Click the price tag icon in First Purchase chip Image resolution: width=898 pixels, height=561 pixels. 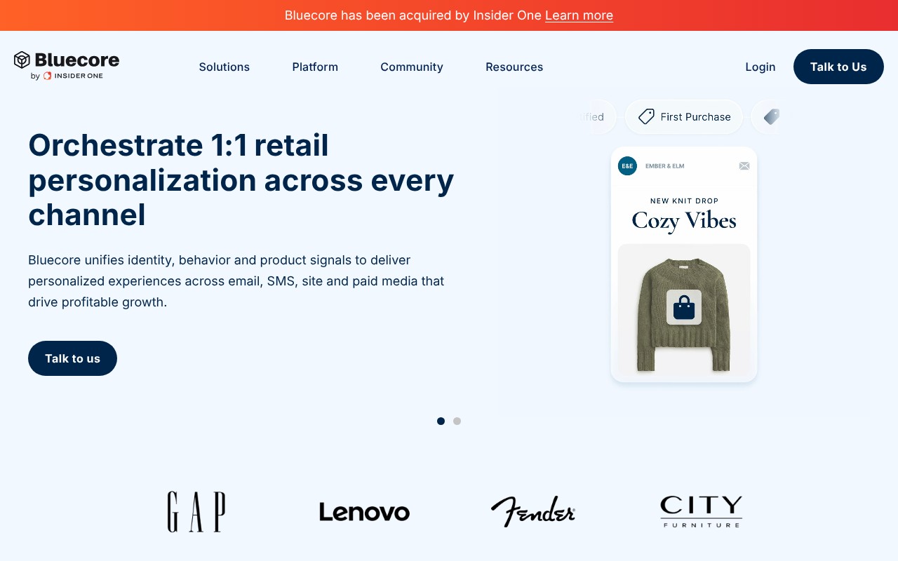(646, 116)
